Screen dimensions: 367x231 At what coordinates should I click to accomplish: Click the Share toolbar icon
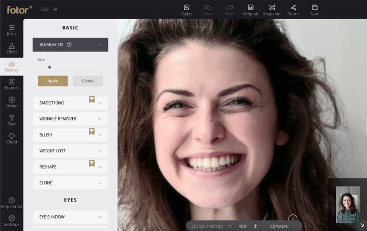[x=293, y=10]
